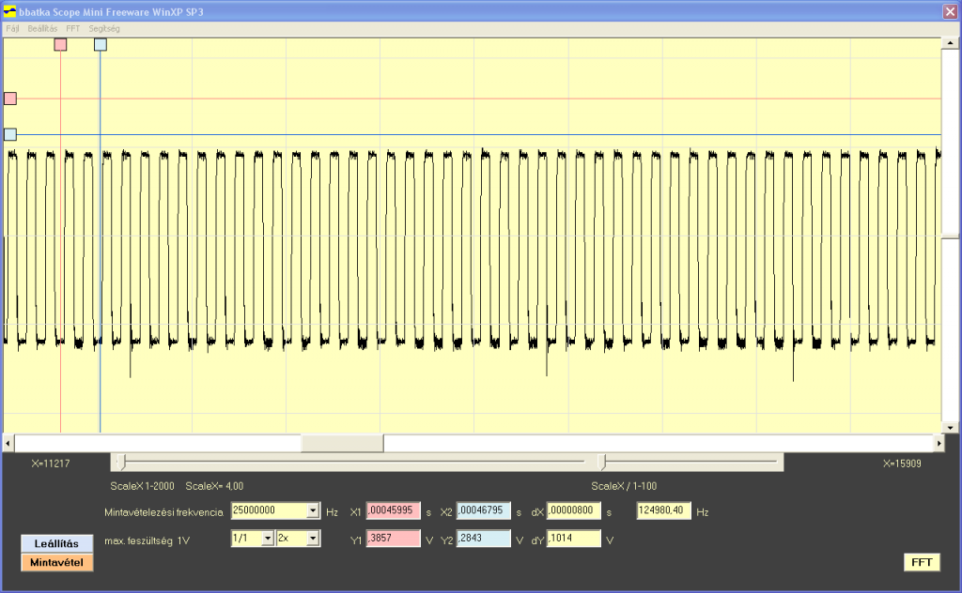Click the horizontal scrollbar right arrow
Screen dimensions: 962x593
coord(939,443)
